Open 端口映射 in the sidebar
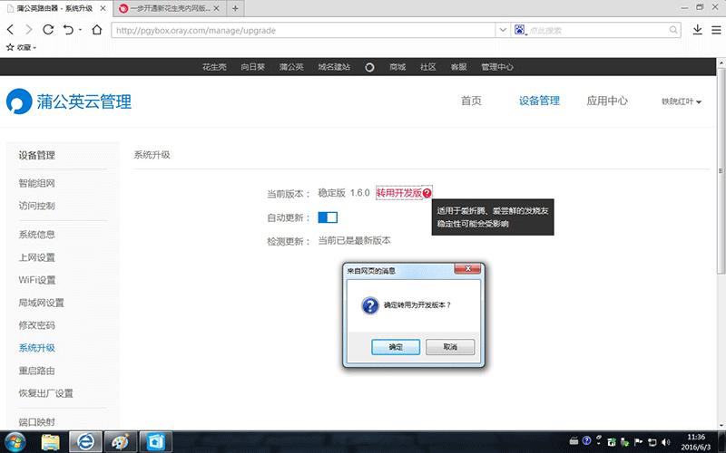Viewport: 726px width, 453px height. pyautogui.click(x=36, y=422)
